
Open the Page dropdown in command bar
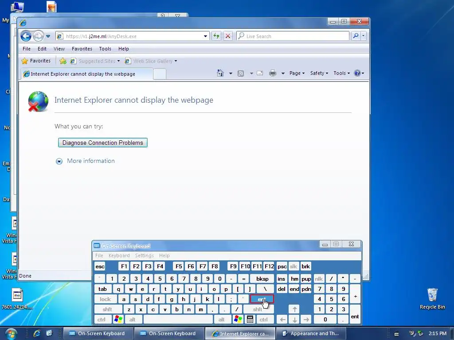pos(297,73)
